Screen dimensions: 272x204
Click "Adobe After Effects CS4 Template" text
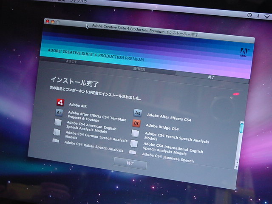(97, 116)
